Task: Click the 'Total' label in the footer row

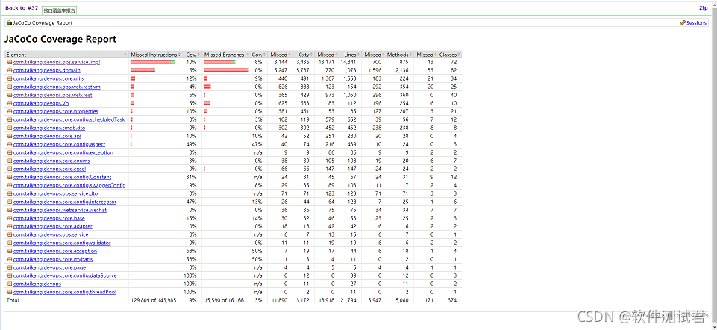Action: point(13,300)
